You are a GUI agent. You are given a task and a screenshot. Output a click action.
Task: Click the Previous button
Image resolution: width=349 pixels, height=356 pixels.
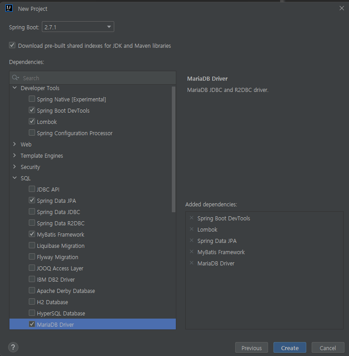click(x=251, y=348)
